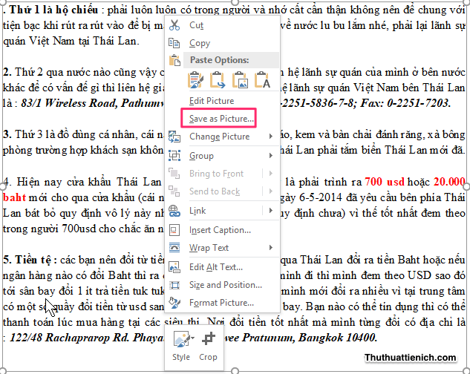This screenshot has width=470, height=374.
Task: Expand the Change Picture submenu arrow
Action: (x=271, y=137)
